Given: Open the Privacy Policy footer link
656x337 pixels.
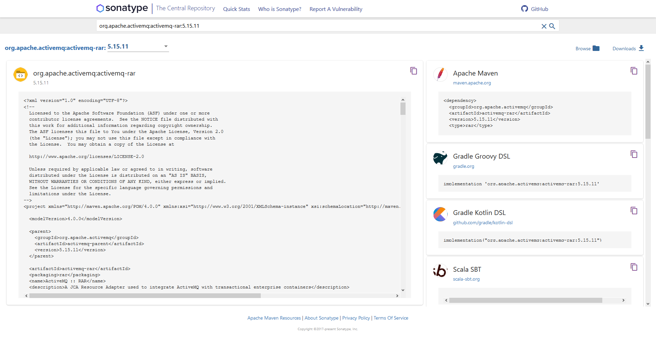Looking at the screenshot, I should tap(356, 318).
